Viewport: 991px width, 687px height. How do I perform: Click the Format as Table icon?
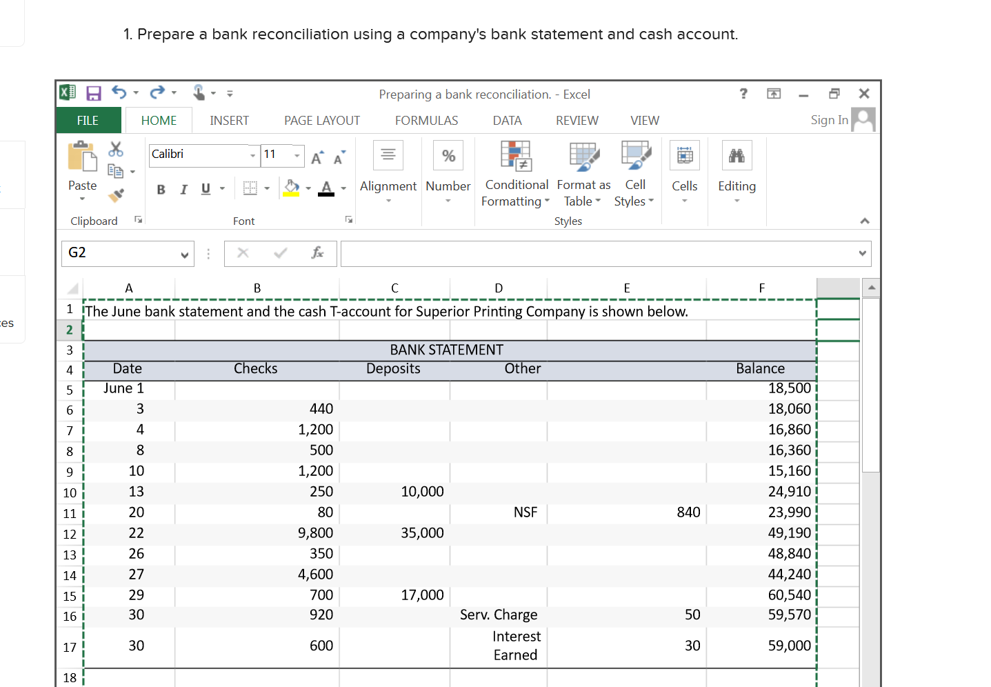pos(584,156)
